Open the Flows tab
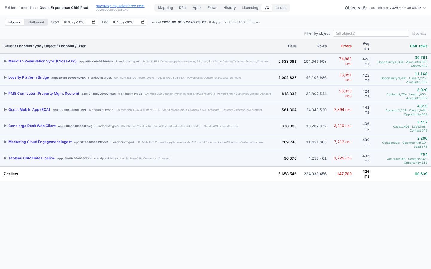This screenshot has width=431, height=269. point(212,8)
